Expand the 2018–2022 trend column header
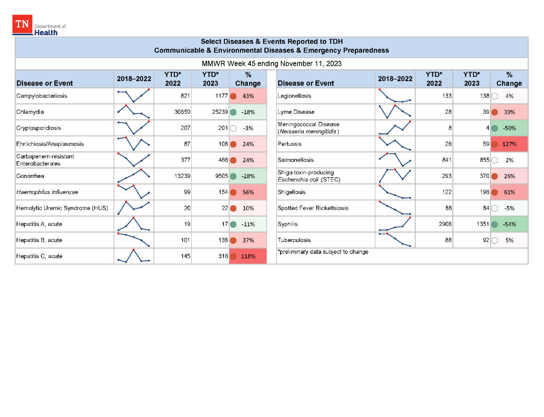 pyautogui.click(x=133, y=79)
